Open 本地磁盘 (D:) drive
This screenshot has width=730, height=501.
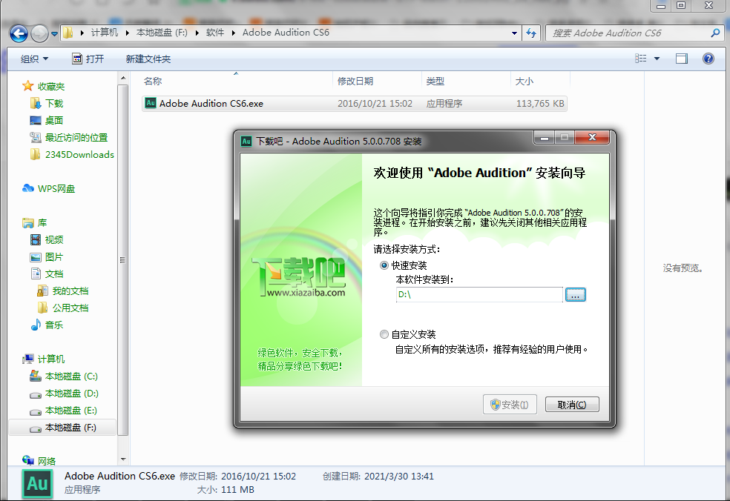(64, 393)
